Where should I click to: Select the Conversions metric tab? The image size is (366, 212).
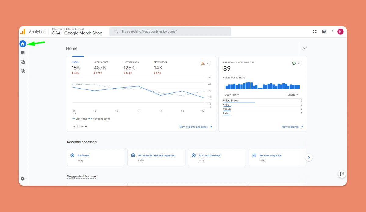point(131,67)
